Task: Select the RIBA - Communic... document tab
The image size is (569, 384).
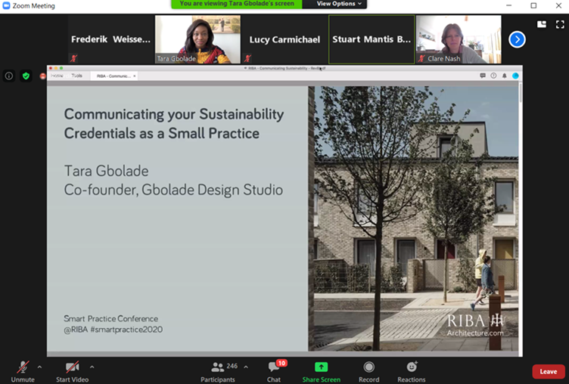Action: click(113, 76)
